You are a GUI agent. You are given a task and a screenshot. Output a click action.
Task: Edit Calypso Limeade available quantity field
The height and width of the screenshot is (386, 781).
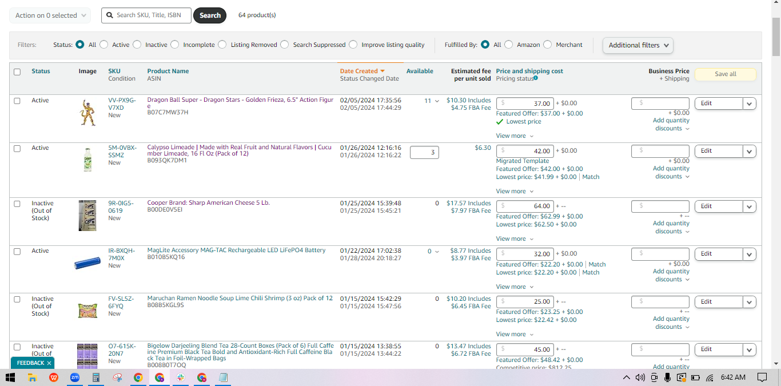(424, 153)
